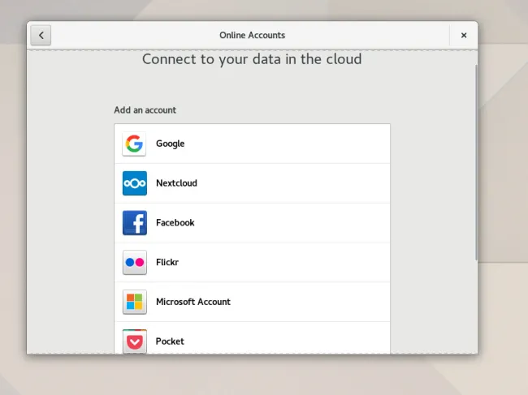This screenshot has height=395, width=528.
Task: Go back using the header arrow button
Action: coord(41,35)
